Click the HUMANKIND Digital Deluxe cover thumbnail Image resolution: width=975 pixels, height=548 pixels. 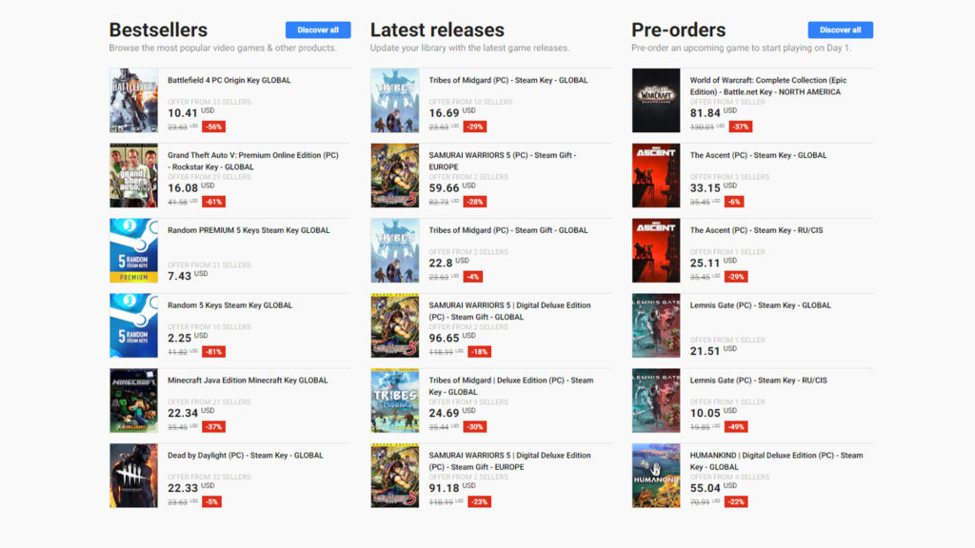(656, 476)
